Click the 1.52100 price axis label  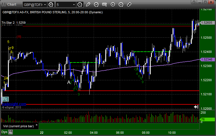(x=206, y=94)
